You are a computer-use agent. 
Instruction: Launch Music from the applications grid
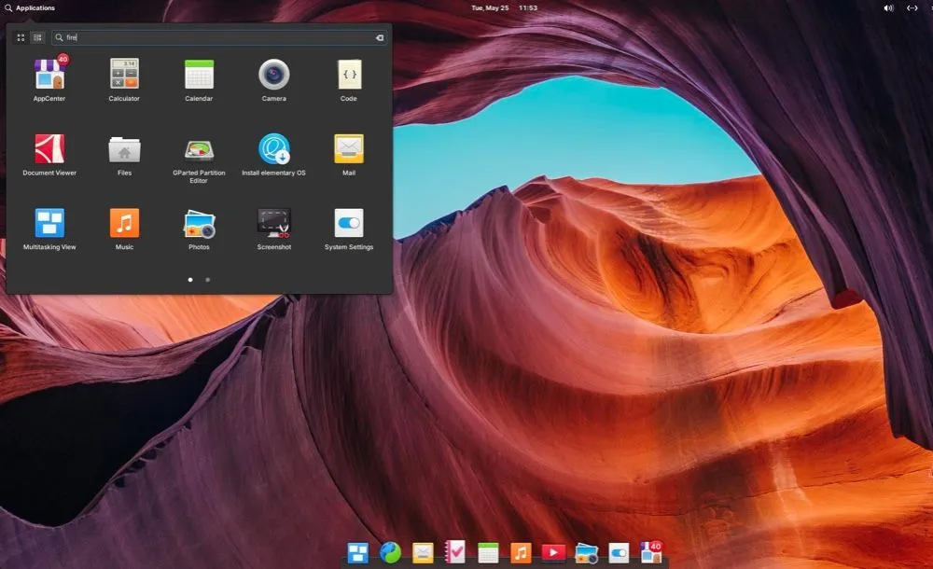(124, 228)
